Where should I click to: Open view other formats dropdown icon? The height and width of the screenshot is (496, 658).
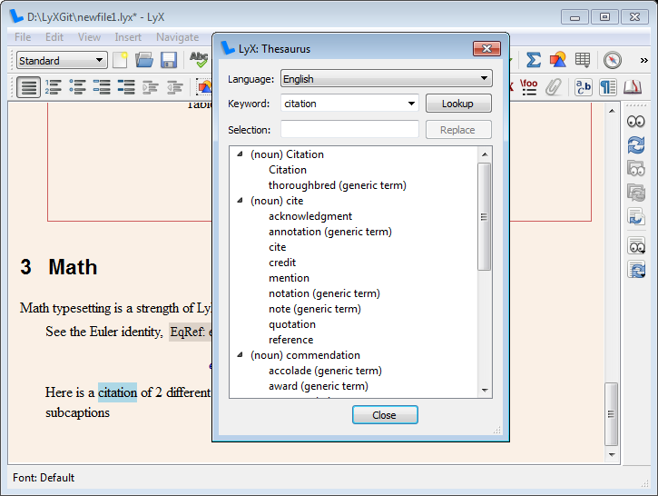pos(636,245)
